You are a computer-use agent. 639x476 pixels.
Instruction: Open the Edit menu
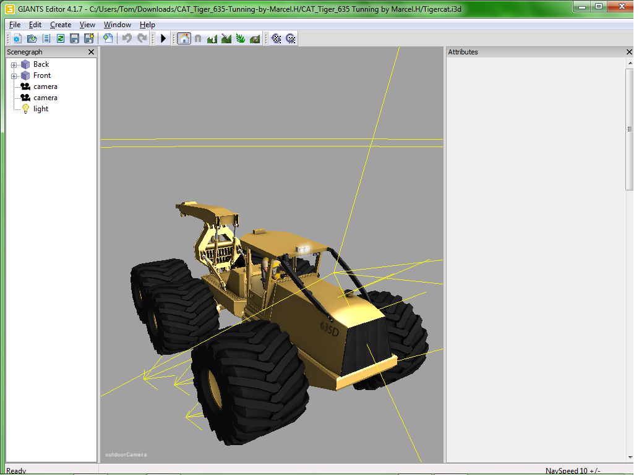(x=35, y=25)
